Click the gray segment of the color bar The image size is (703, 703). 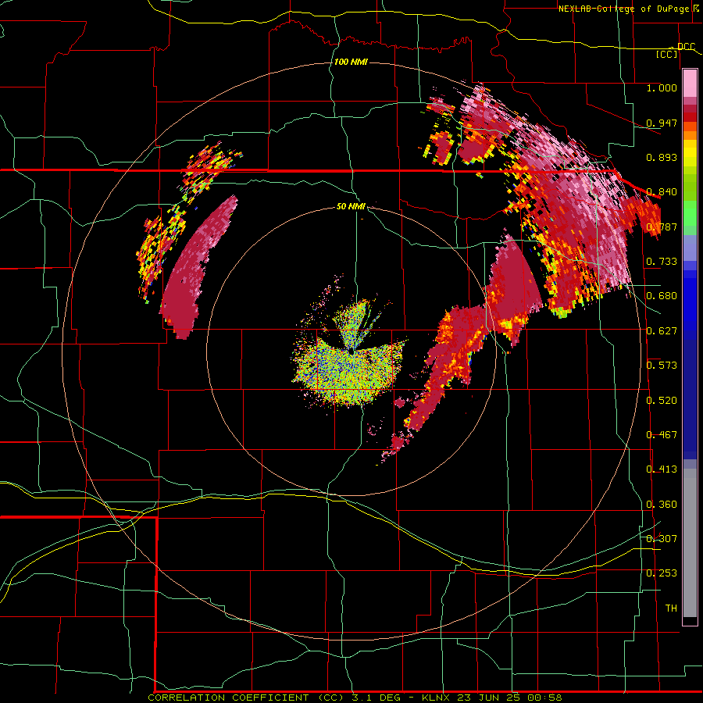coord(690,543)
